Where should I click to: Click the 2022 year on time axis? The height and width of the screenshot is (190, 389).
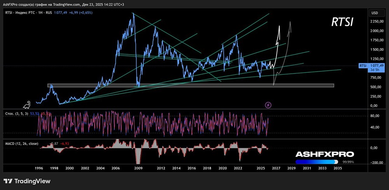[238, 168]
